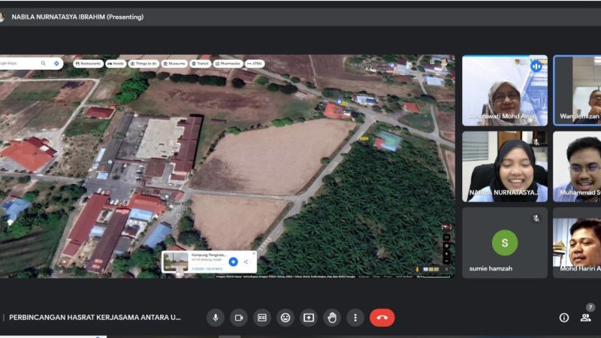The height and width of the screenshot is (338, 601).
Task: Click the blue directions icon in search box
Action: pyautogui.click(x=57, y=64)
